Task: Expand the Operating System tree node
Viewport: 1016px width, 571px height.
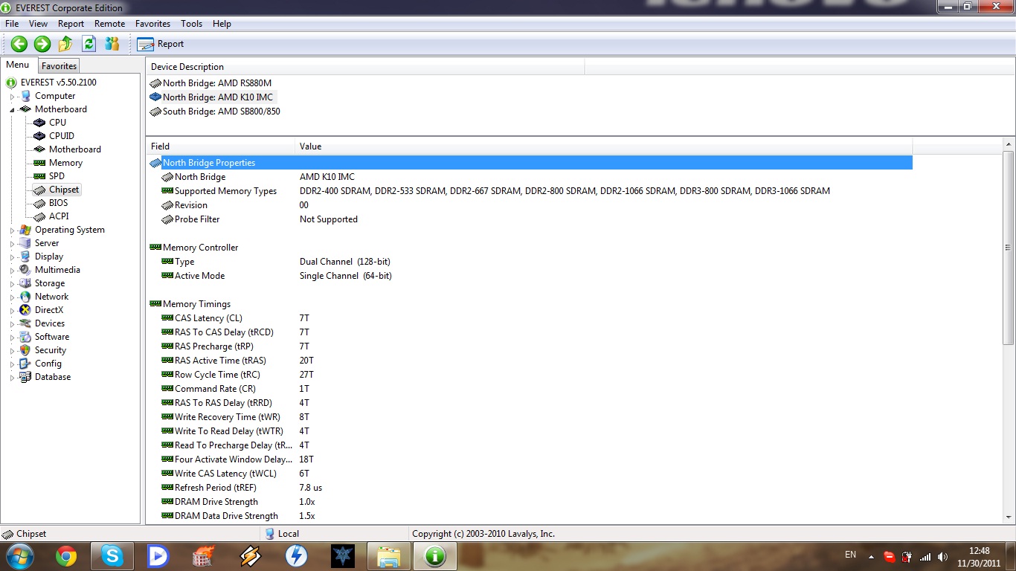Action: pos(12,230)
